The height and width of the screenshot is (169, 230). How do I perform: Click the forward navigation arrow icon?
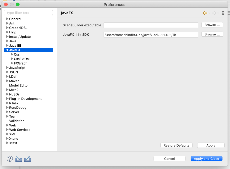(214, 13)
